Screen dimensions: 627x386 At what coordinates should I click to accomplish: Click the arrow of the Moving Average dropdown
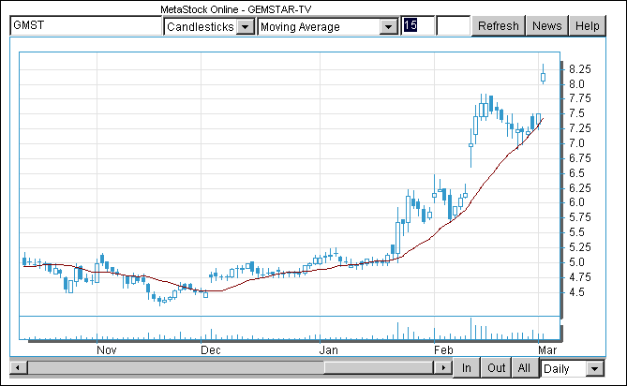pyautogui.click(x=388, y=27)
